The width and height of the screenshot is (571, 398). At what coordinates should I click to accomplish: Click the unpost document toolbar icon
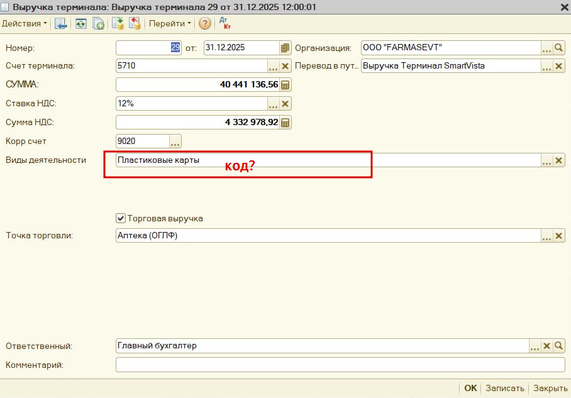[x=135, y=24]
